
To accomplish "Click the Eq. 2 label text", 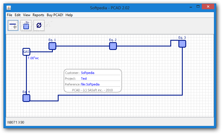I will tap(113, 40).
